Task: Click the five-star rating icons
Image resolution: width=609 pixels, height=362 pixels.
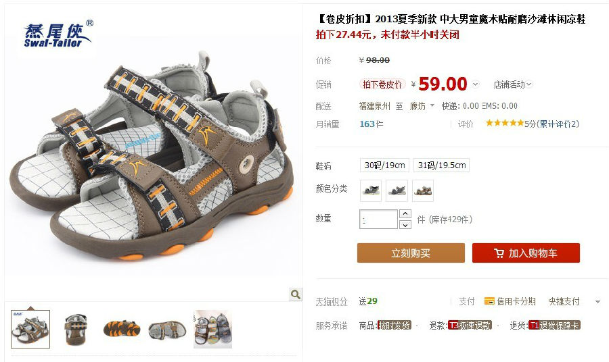Action: pyautogui.click(x=505, y=123)
